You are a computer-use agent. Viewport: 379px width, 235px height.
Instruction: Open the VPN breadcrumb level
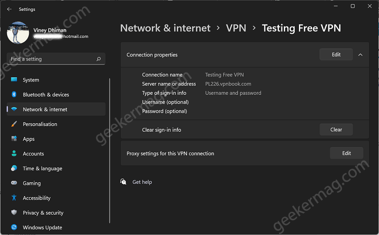click(236, 28)
